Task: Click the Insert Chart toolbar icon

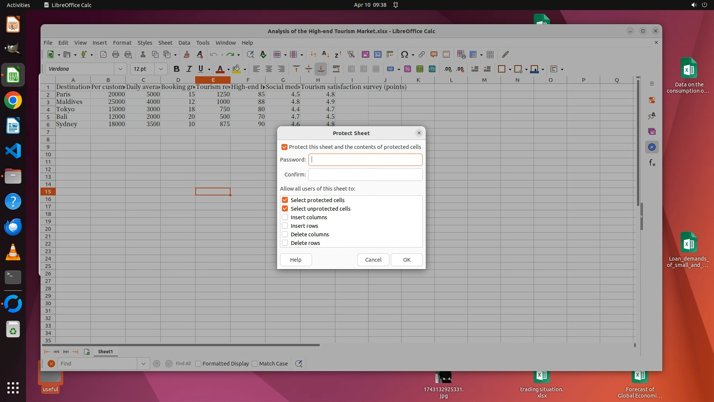Action: pos(378,54)
